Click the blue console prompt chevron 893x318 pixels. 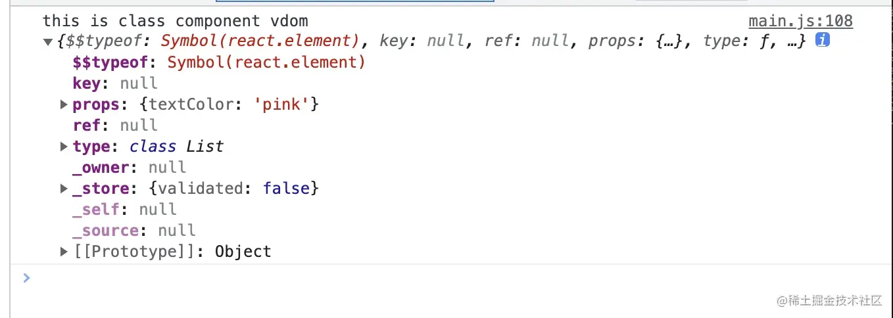coord(26,278)
